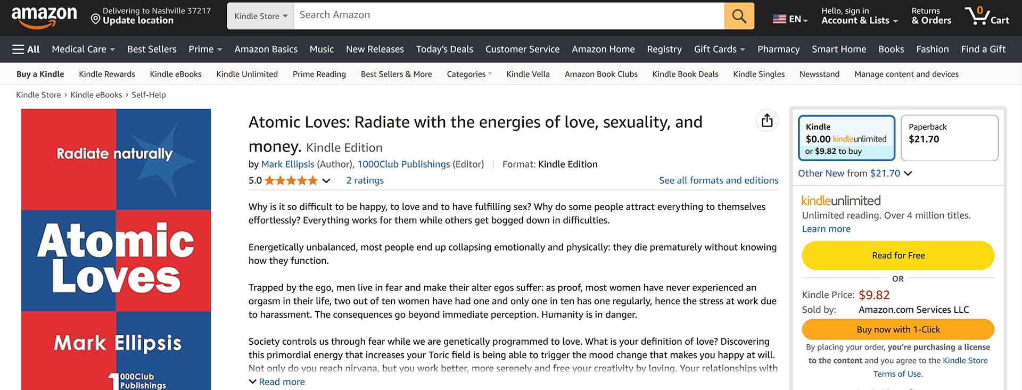Open Prime Reading tab
Image resolution: width=1022 pixels, height=390 pixels.
(x=319, y=74)
